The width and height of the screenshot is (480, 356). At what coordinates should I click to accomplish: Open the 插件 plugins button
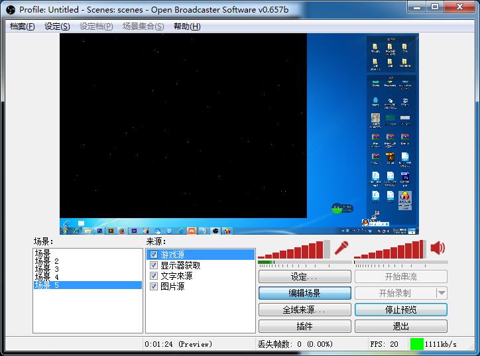(x=304, y=326)
